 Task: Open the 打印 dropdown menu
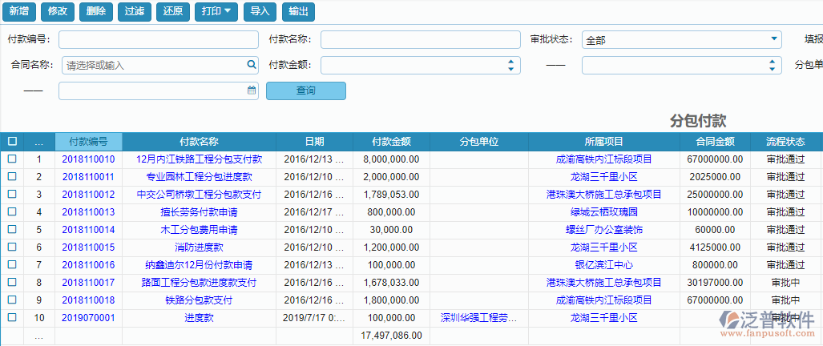pyautogui.click(x=216, y=12)
